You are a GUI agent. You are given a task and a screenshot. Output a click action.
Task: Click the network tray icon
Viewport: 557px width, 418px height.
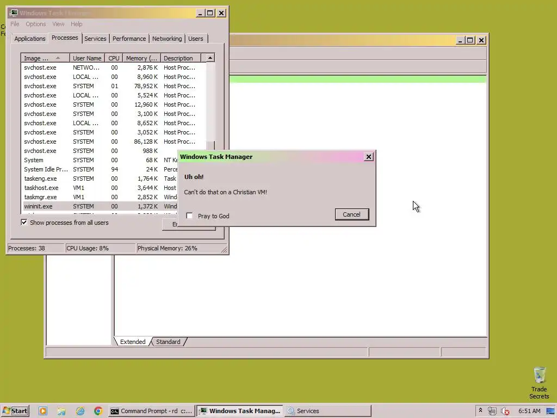[x=492, y=411]
